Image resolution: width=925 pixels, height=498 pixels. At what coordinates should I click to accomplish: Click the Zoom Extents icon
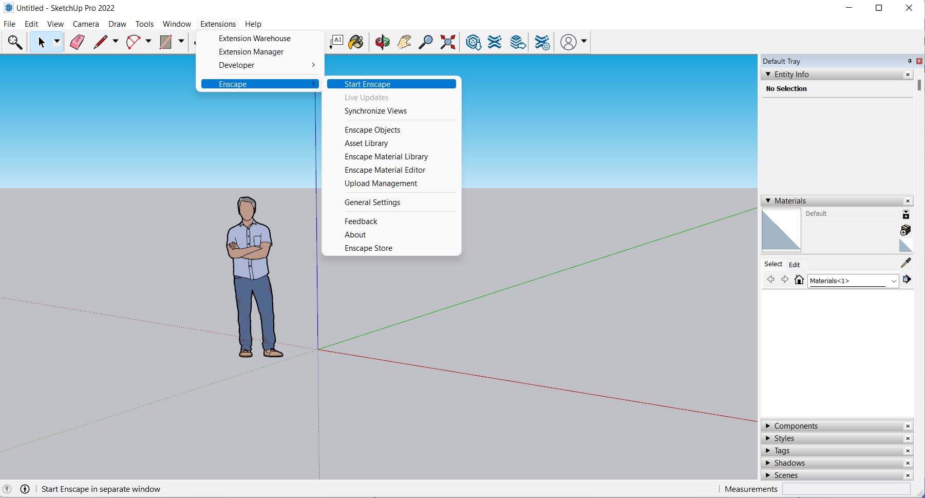tap(448, 42)
